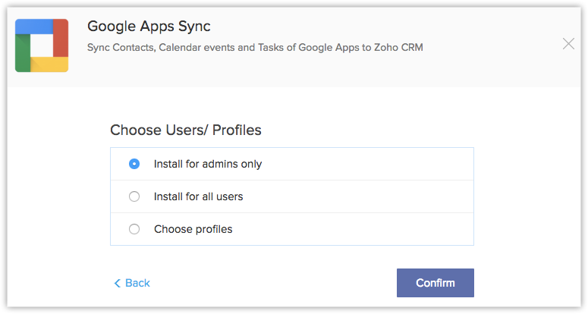Viewport: 588px width, 314px height.
Task: Pick the Choose profiles radio button
Action: pyautogui.click(x=134, y=229)
